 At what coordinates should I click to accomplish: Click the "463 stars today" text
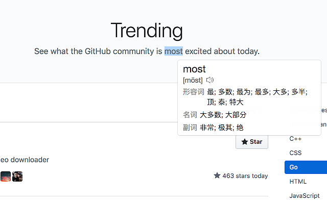(245, 176)
